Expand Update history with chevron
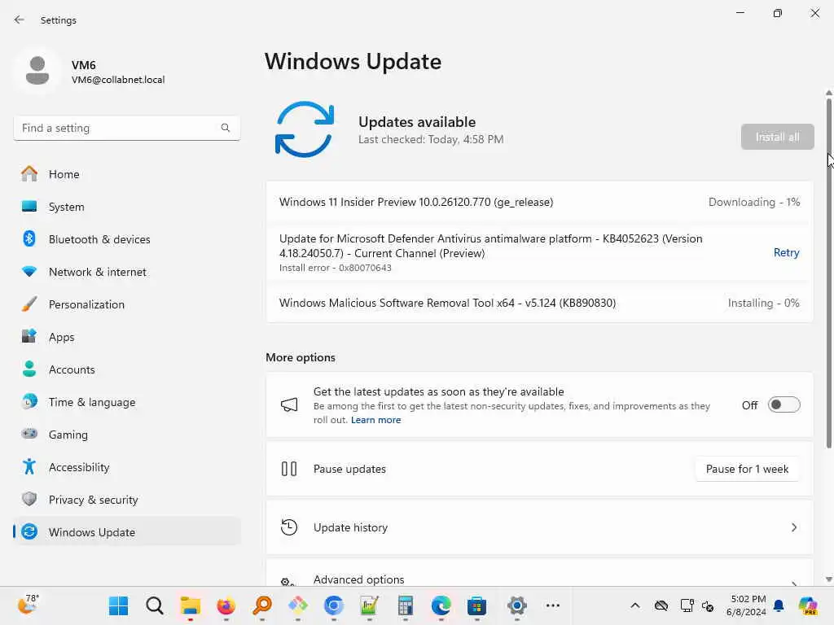Viewport: 834px width, 625px height. click(x=793, y=527)
